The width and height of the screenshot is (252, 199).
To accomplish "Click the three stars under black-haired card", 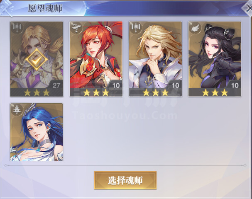I will [x=215, y=92].
